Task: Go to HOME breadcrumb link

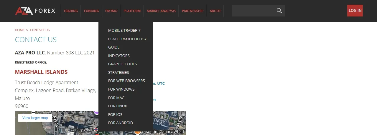Action: [x=20, y=30]
